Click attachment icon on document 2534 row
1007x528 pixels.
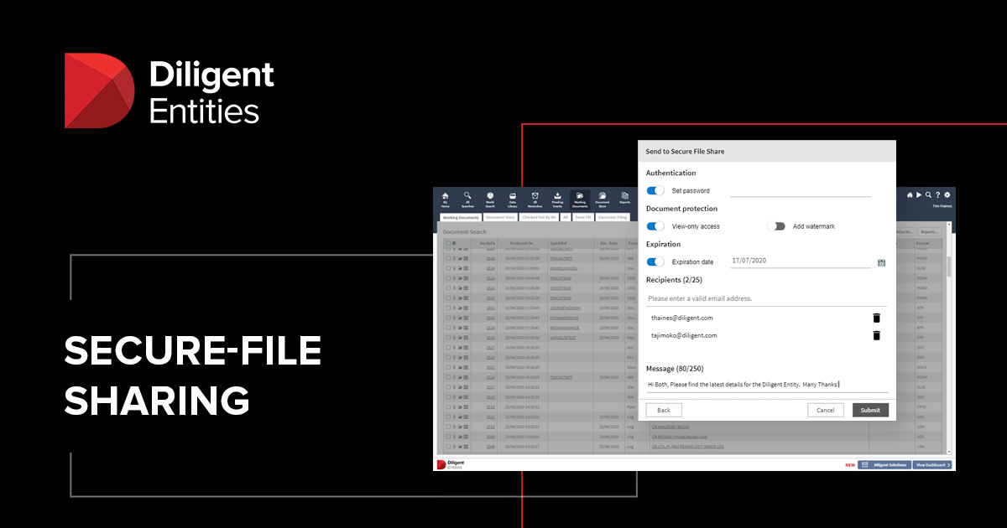click(x=454, y=278)
